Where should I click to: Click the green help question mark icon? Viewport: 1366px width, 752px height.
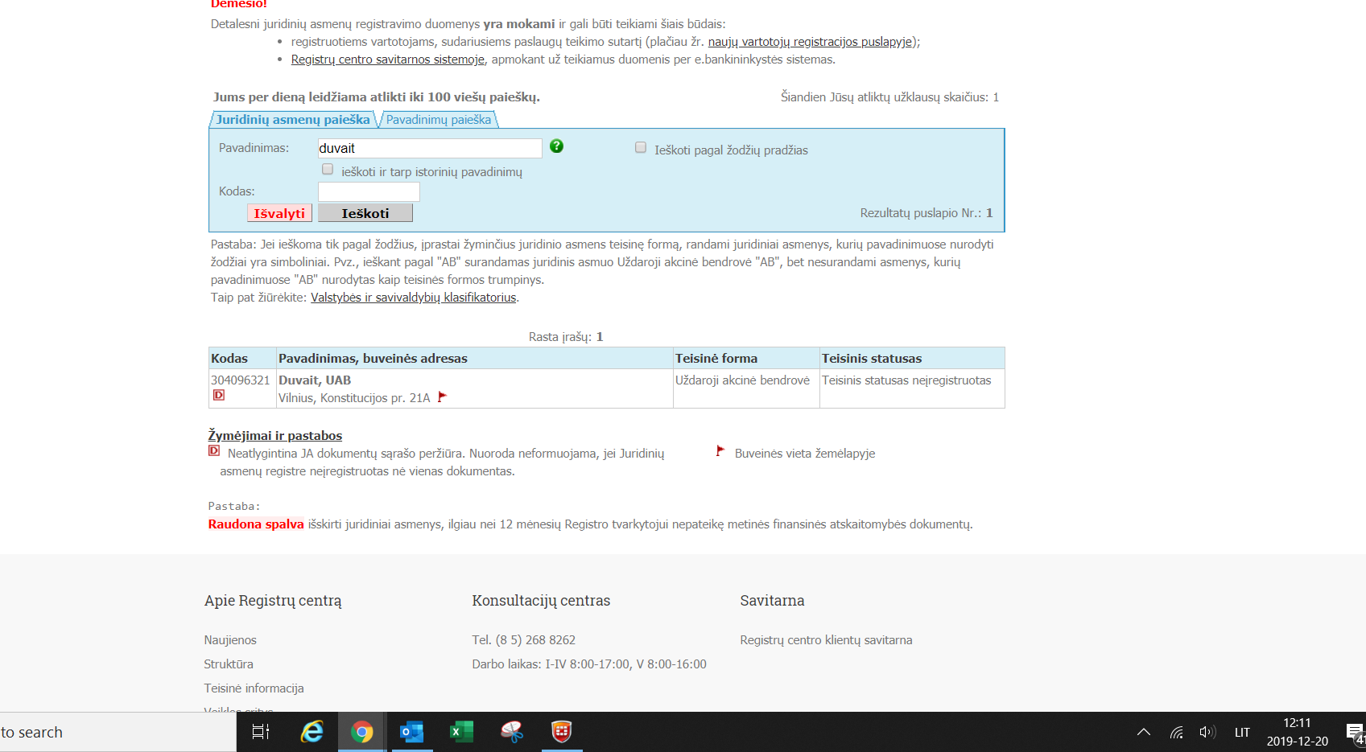point(556,146)
